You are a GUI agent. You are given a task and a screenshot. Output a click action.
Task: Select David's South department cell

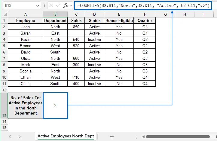(55, 52)
